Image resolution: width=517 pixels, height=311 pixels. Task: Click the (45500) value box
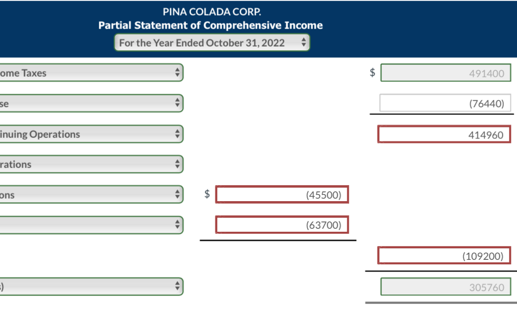(282, 195)
